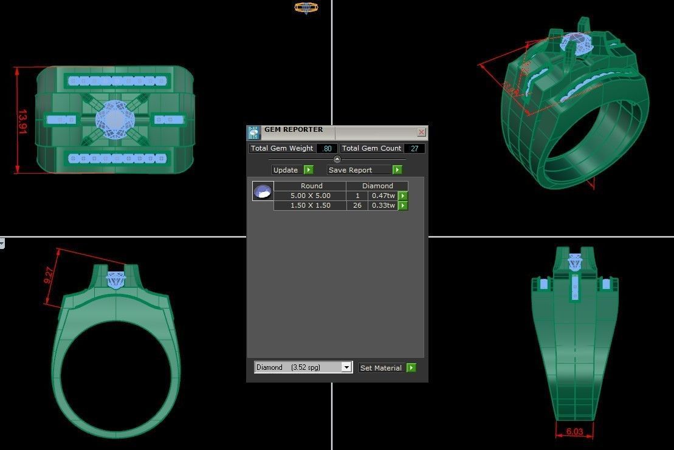The image size is (674, 450).
Task: Click the Total Gem Weight label
Action: (282, 148)
